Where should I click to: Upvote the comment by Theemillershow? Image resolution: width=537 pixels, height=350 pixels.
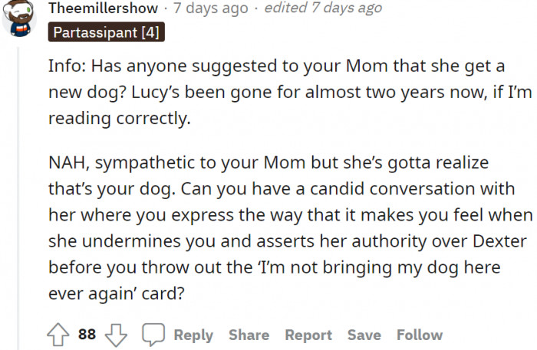tap(58, 335)
